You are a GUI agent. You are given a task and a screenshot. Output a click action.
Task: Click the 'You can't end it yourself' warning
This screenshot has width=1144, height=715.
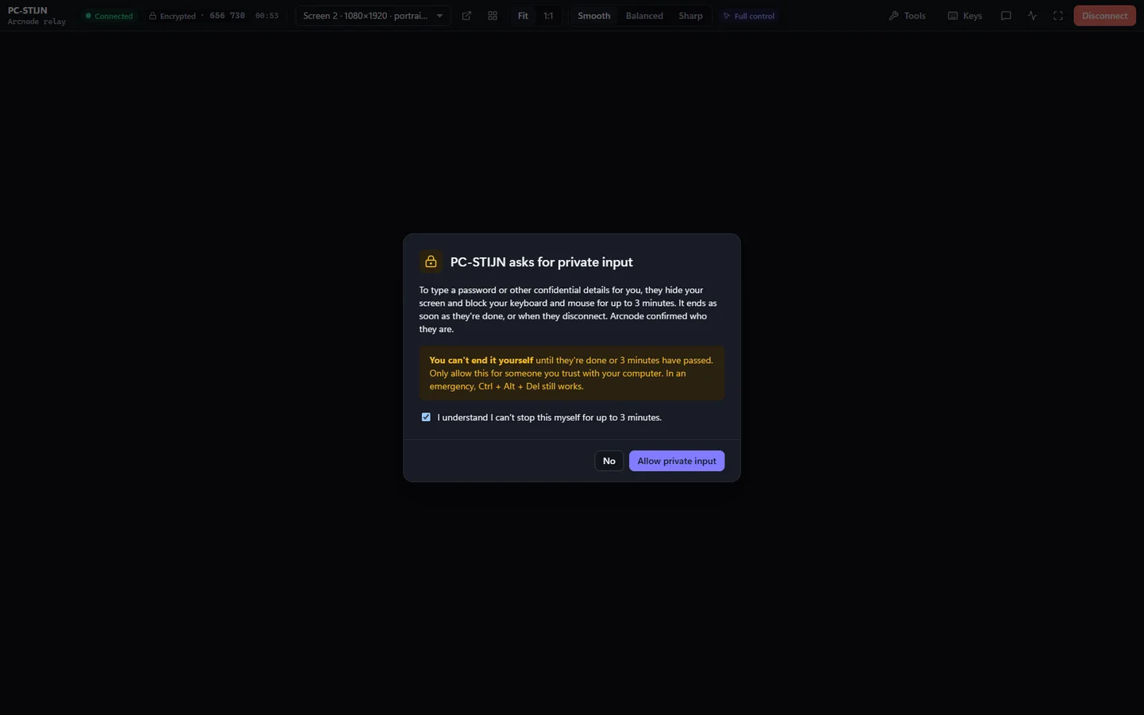pos(572,373)
